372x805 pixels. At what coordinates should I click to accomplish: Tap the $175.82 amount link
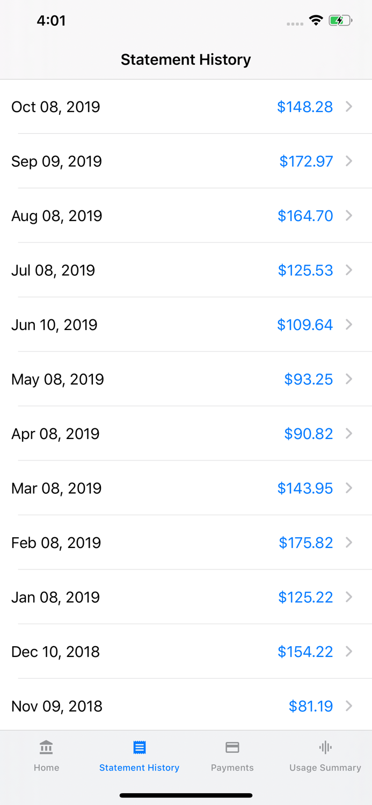click(x=306, y=543)
